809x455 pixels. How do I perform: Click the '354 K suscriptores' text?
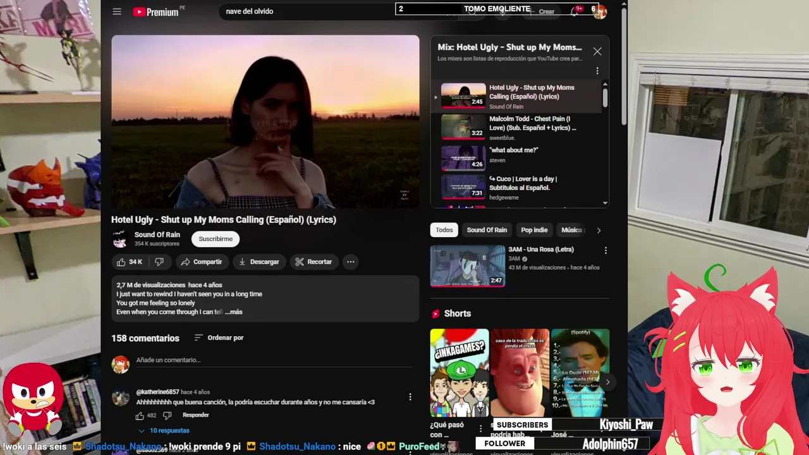point(157,244)
